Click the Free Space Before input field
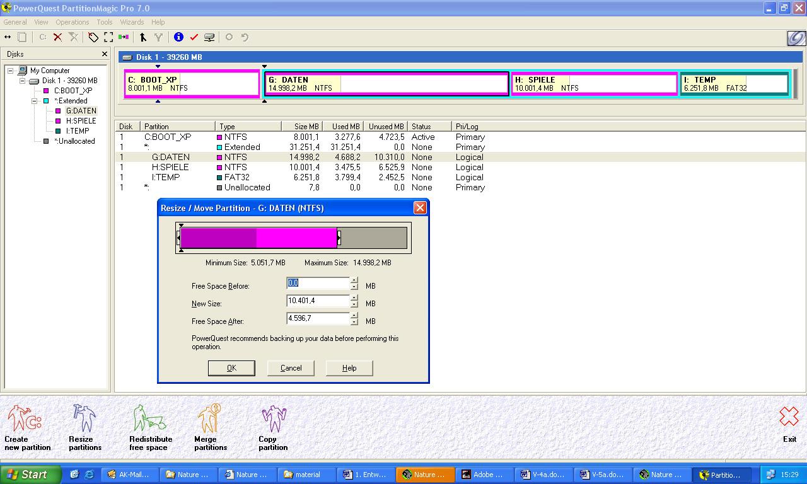 [x=318, y=284]
